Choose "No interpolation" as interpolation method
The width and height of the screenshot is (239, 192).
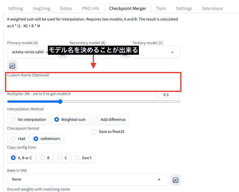[28, 119]
